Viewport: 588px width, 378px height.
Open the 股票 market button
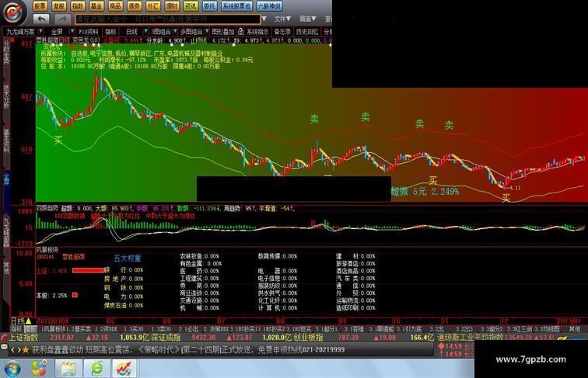(x=40, y=6)
